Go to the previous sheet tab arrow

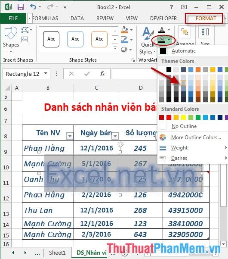click(x=13, y=253)
